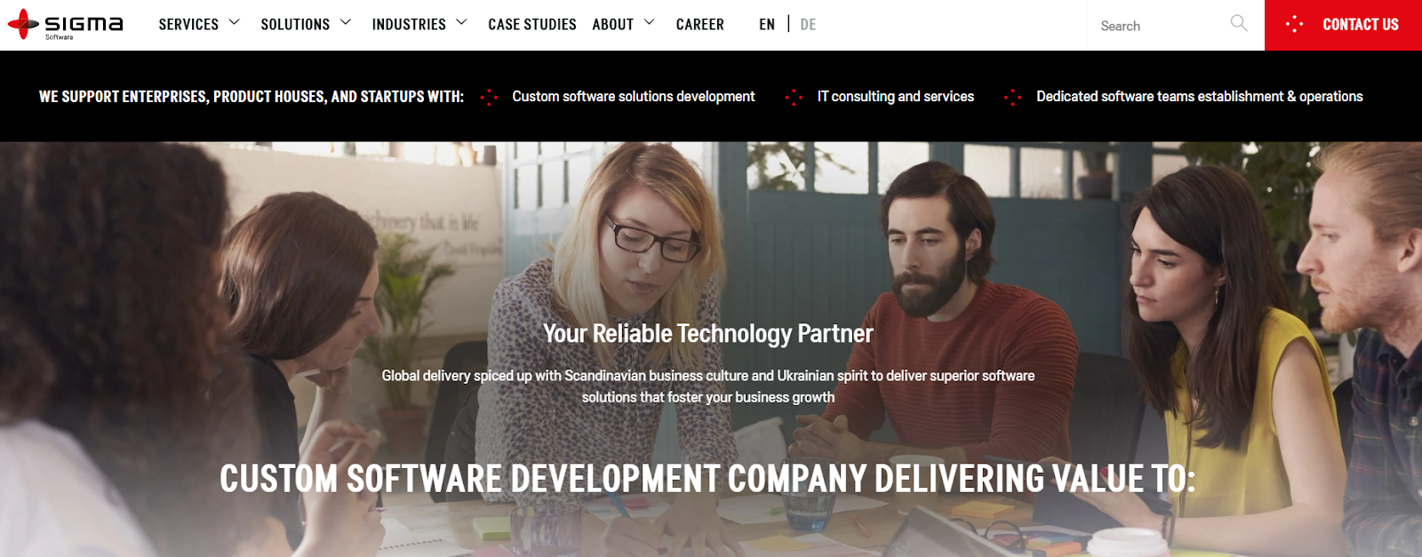Open Custom software solutions development link

634,97
